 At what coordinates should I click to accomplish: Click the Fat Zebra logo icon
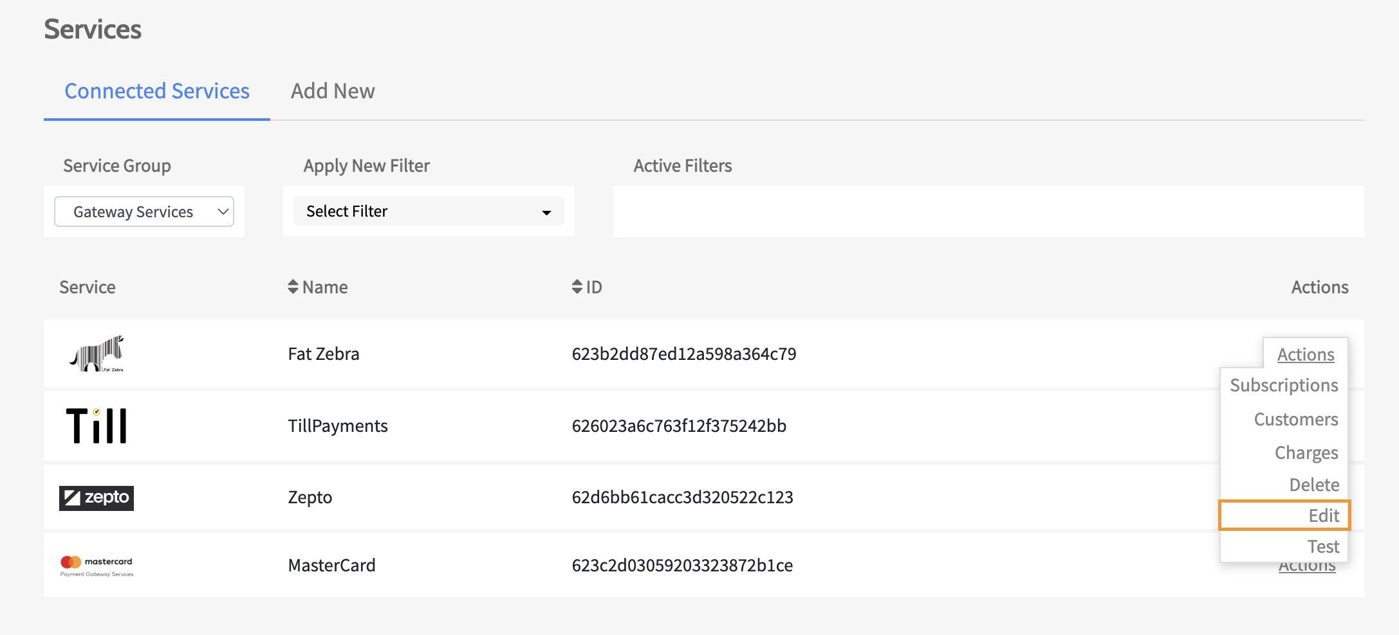[x=97, y=354]
